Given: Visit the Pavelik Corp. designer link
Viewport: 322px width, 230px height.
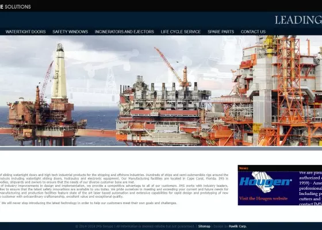Looking at the screenshot, I should [237, 227].
